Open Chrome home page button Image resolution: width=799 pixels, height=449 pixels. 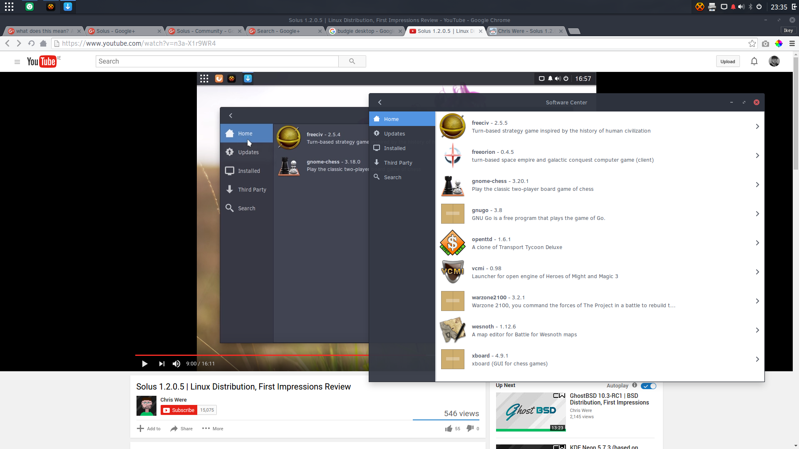[43, 43]
